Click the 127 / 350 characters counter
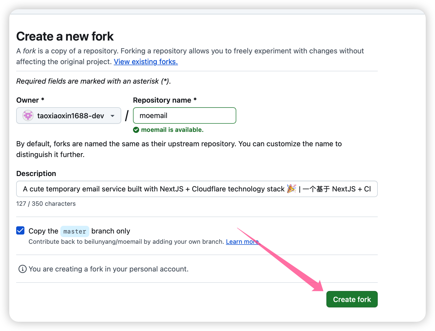 click(x=46, y=204)
